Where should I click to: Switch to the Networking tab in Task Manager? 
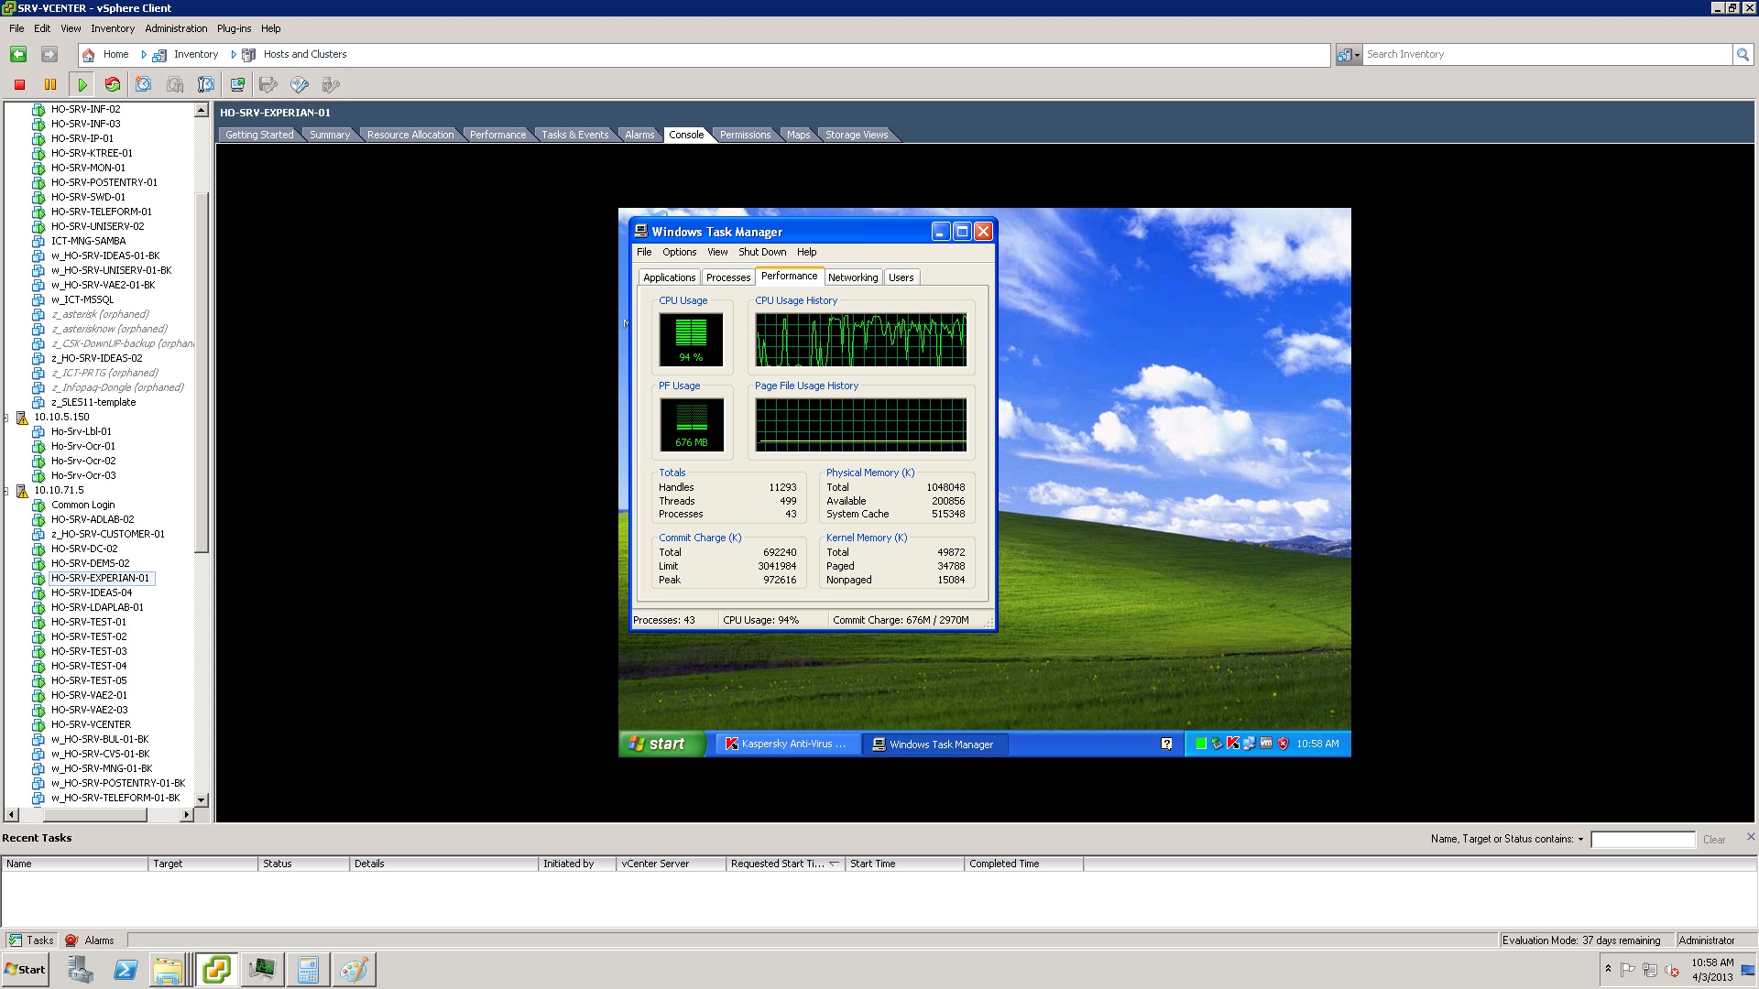(x=853, y=277)
